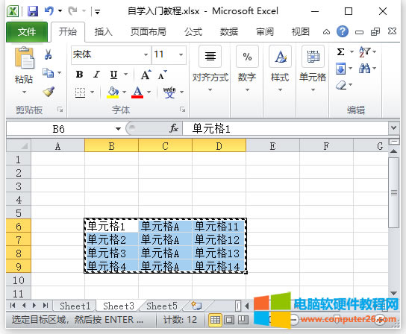Open the font name dropdown showing 宋体
Viewport: 406px width, 334px height.
click(x=146, y=54)
